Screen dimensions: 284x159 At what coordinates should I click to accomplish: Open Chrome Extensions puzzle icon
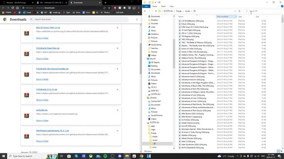[124, 8]
